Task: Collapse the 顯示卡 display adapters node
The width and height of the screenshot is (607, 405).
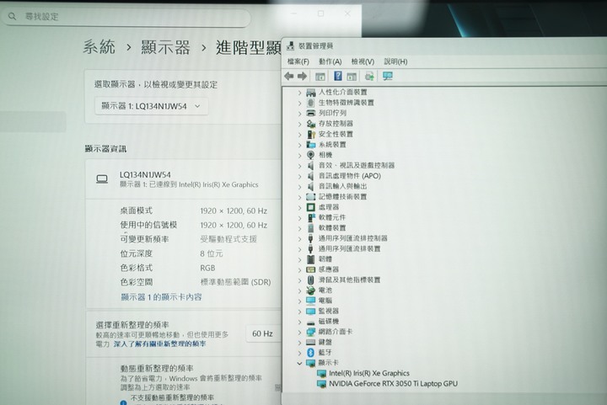Action: pyautogui.click(x=299, y=363)
